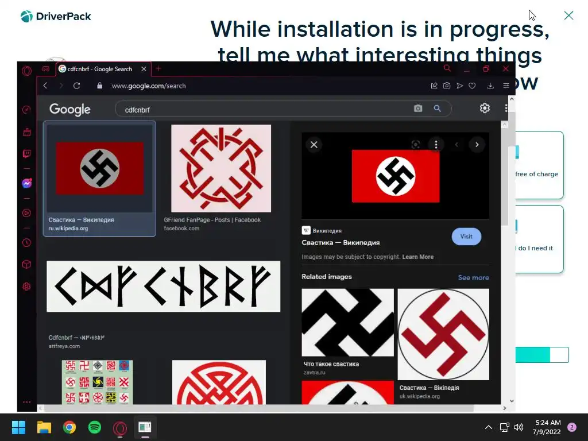Open the clock showing 5:24 AM

tap(547, 427)
